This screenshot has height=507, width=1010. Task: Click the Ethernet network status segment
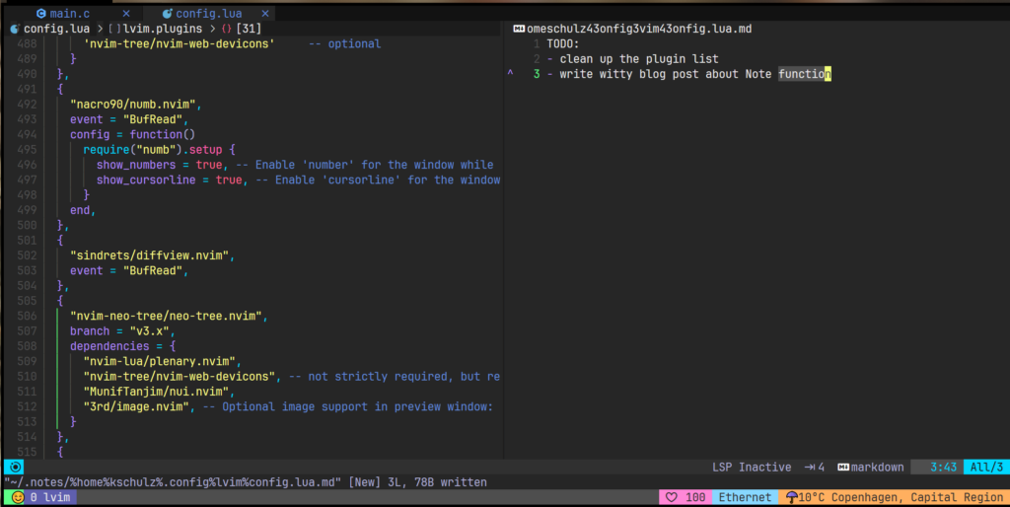(745, 497)
